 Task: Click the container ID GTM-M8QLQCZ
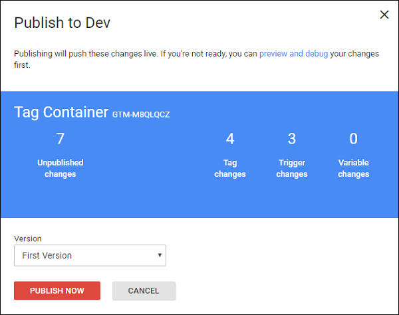(142, 114)
